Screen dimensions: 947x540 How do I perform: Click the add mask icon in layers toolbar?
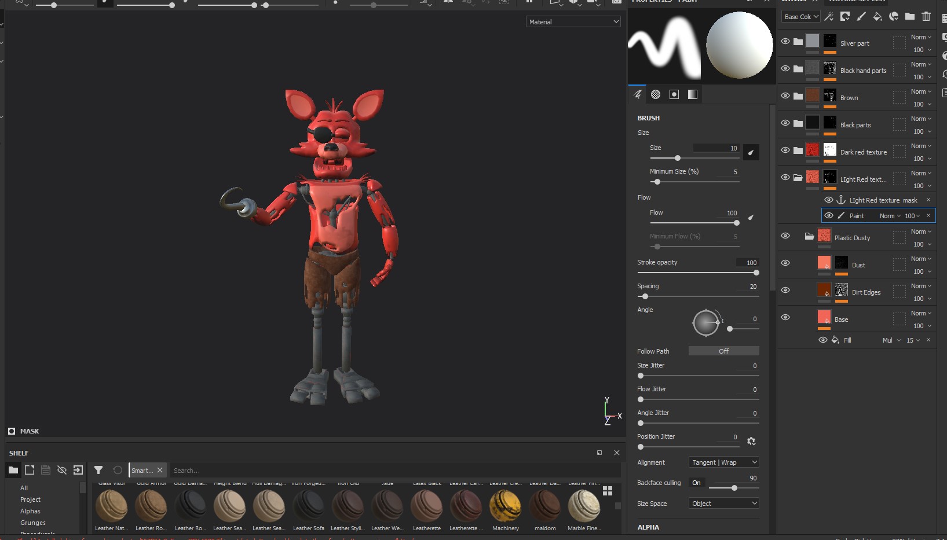tap(845, 16)
